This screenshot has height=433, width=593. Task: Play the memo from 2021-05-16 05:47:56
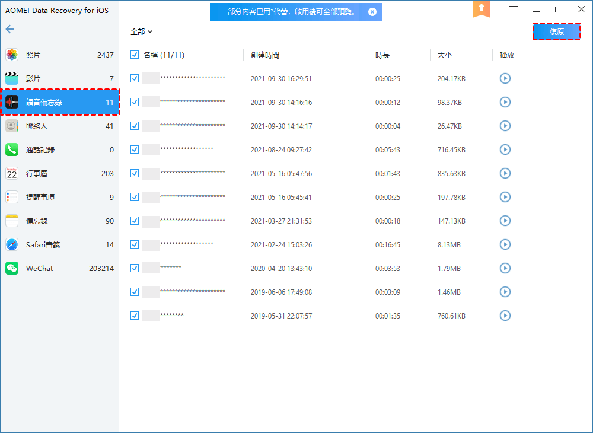pos(505,173)
